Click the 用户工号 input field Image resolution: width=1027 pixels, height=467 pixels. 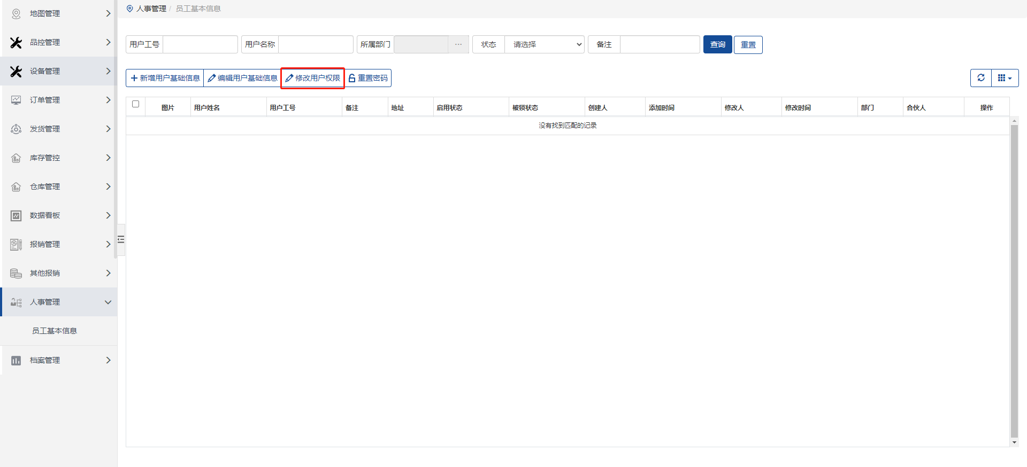click(x=200, y=44)
